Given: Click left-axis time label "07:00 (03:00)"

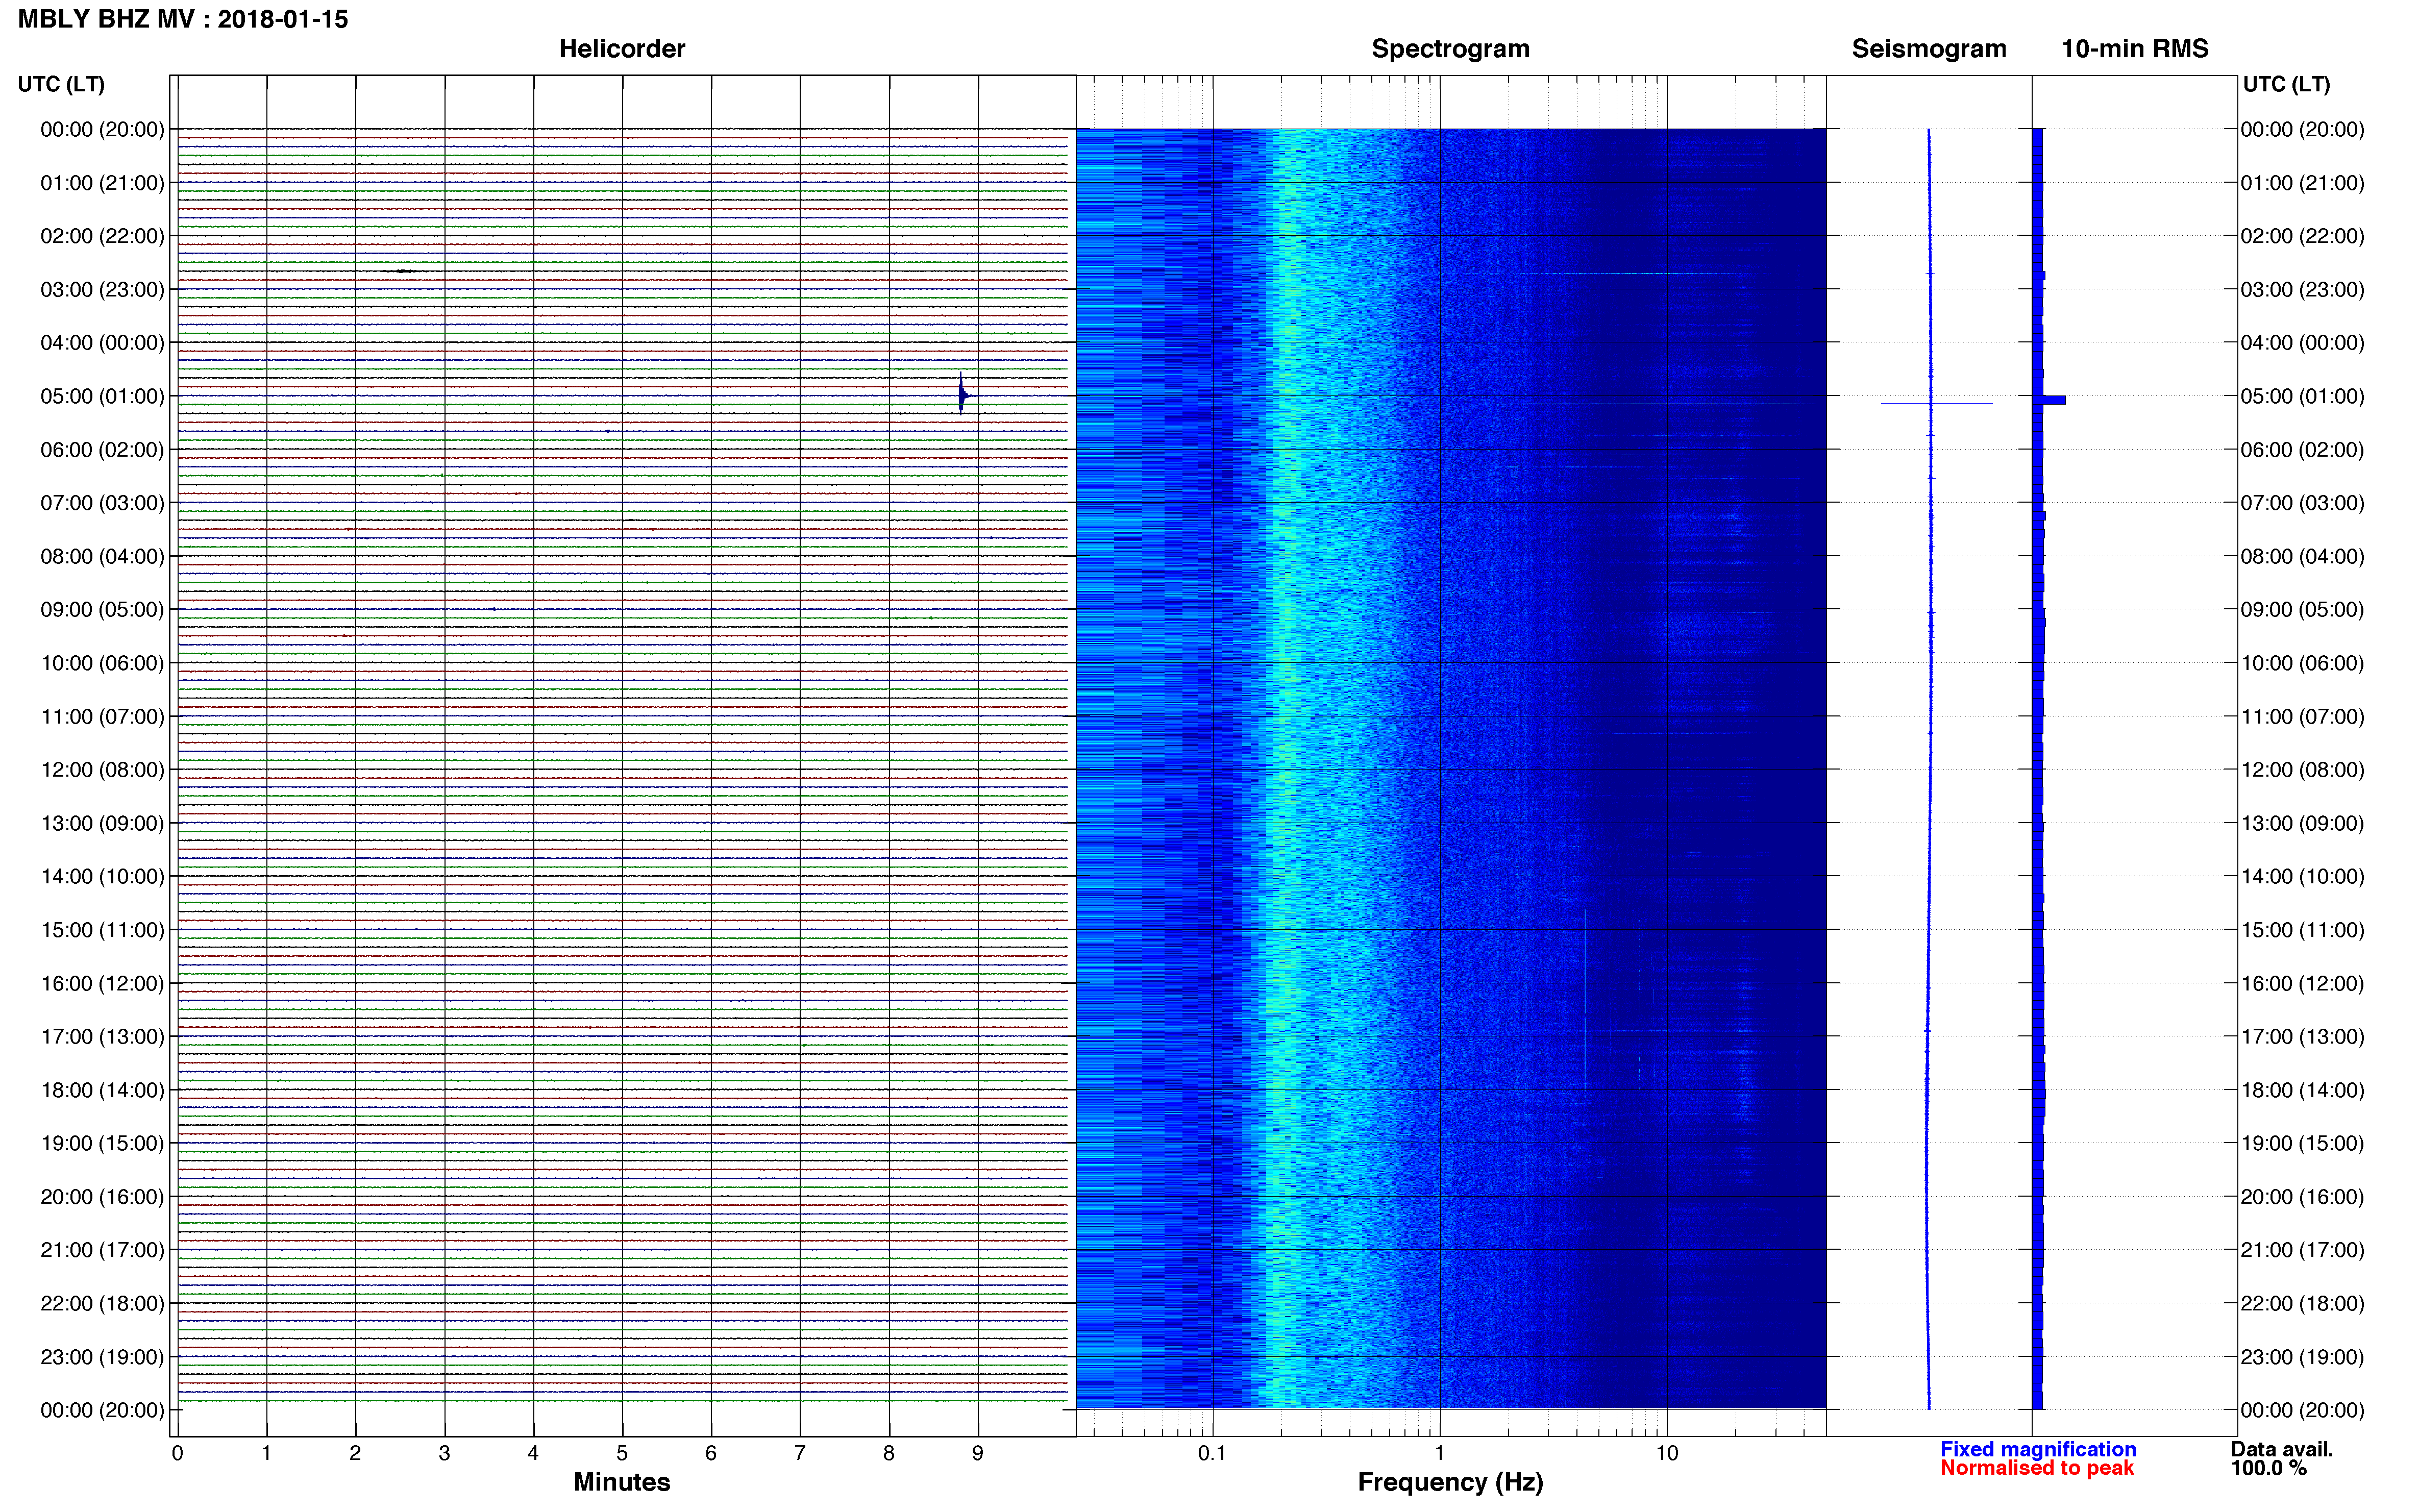Looking at the screenshot, I should click(x=102, y=503).
